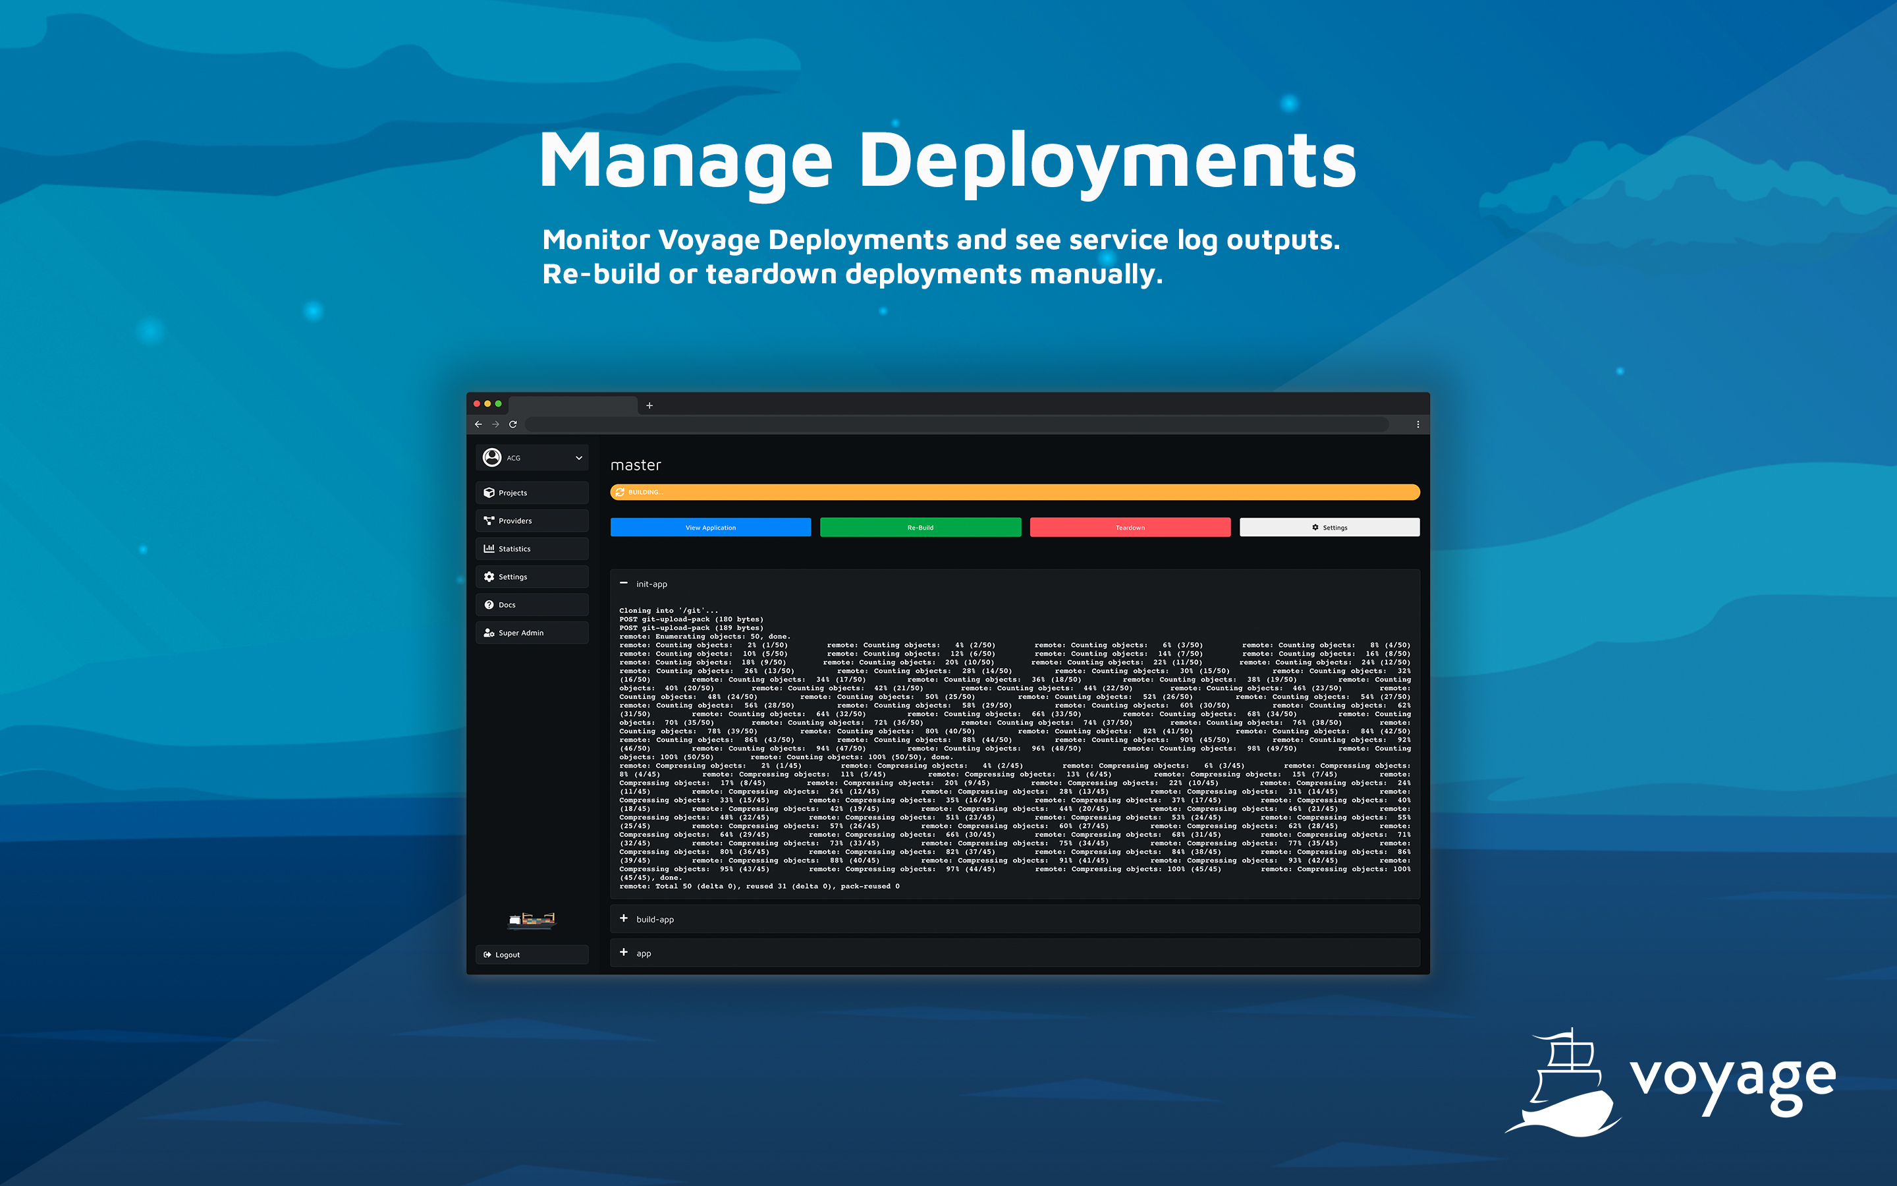Viewport: 1897px width, 1186px height.
Task: Click the gear icon in deployment Settings button
Action: pos(1315,527)
